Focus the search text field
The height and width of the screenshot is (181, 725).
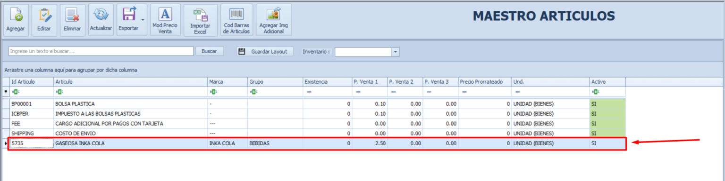(x=101, y=51)
